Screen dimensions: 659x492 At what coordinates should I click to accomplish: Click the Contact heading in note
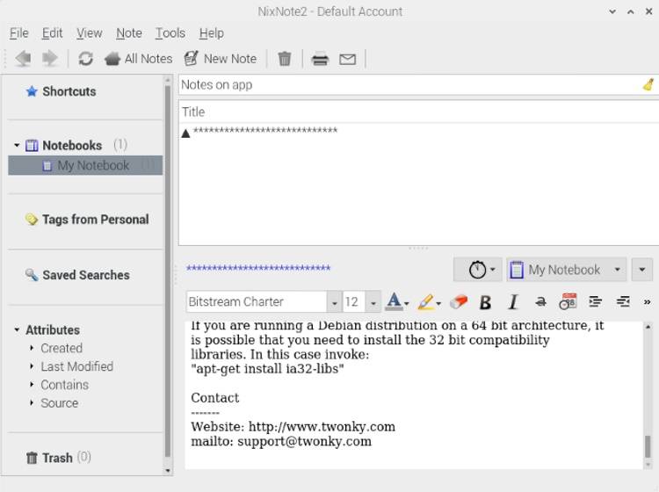point(214,398)
